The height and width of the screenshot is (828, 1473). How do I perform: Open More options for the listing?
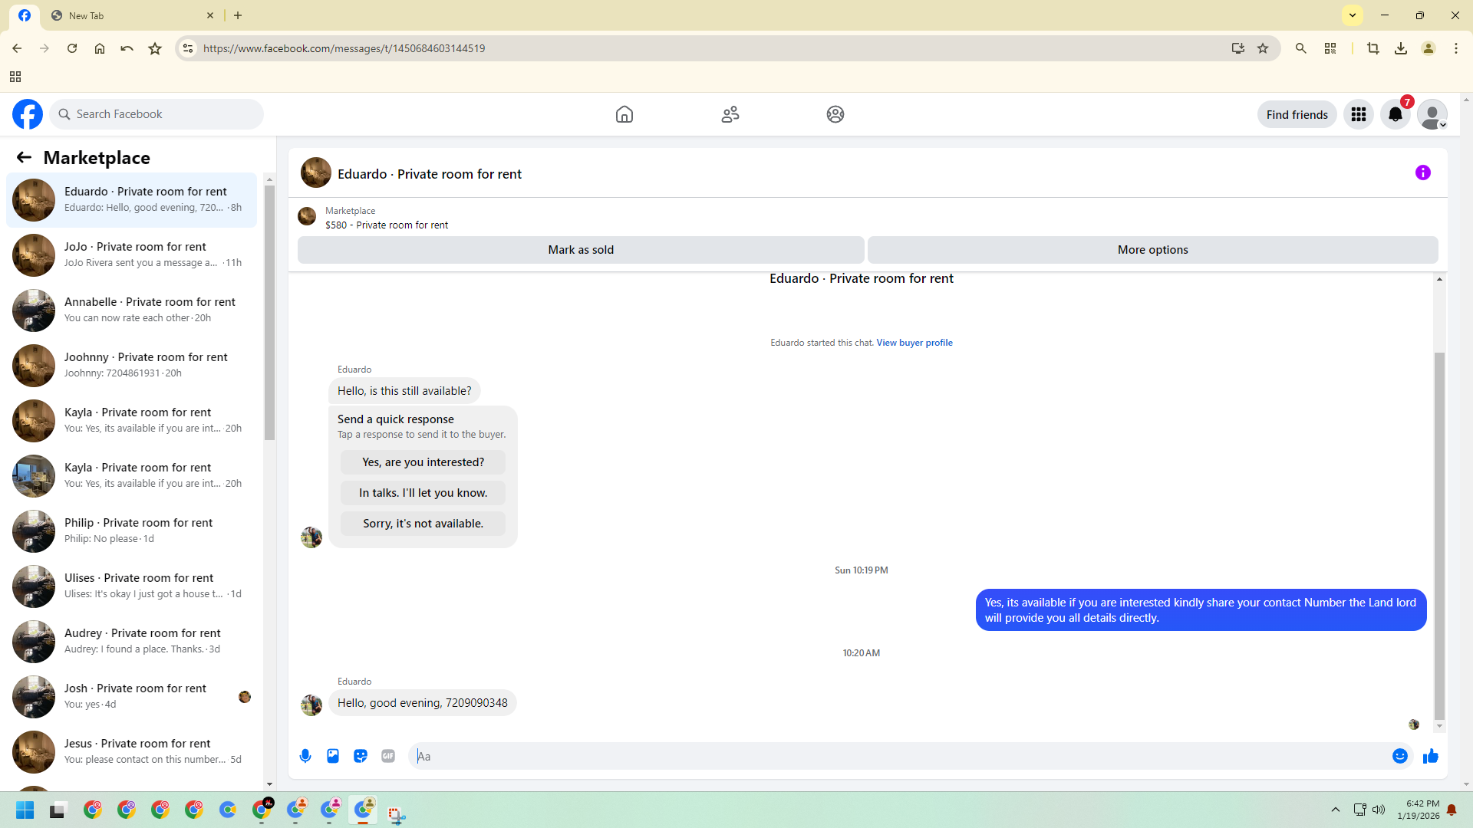1152,250
